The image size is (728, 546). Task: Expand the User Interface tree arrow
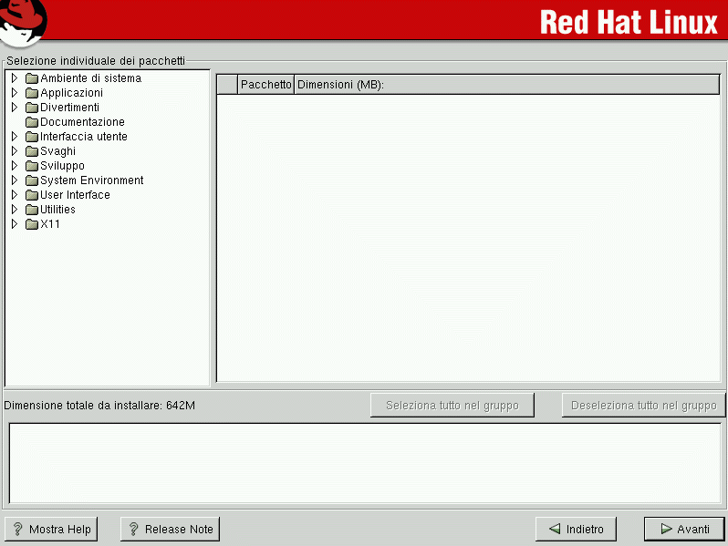15,195
